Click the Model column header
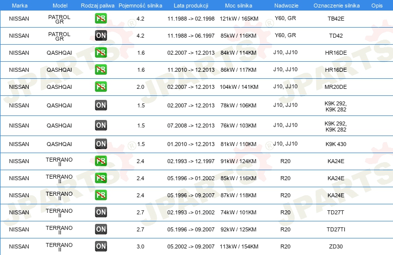The width and height of the screenshot is (393, 255). (60, 6)
